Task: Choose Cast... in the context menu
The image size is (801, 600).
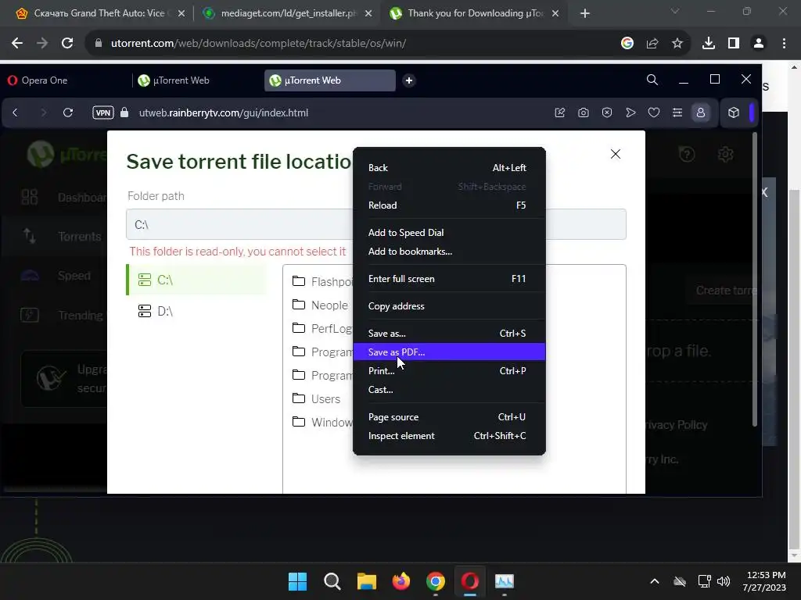Action: pyautogui.click(x=449, y=390)
